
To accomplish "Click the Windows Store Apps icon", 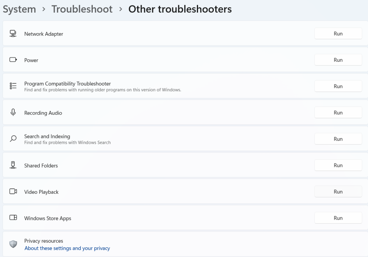I will tap(13, 217).
